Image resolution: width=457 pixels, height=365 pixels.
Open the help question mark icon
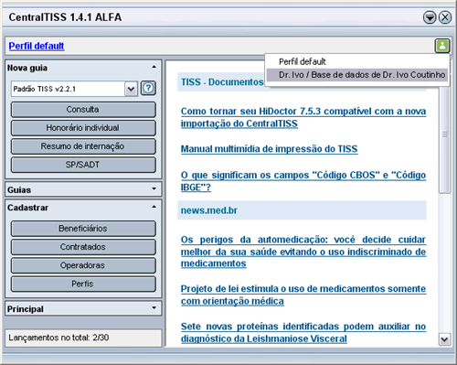[x=148, y=89]
